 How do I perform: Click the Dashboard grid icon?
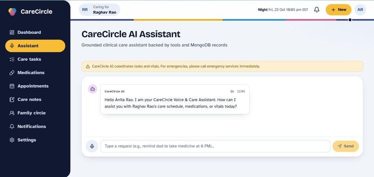[x=12, y=32]
